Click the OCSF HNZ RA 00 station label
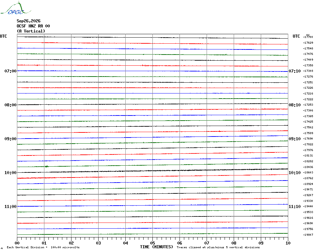 pyautogui.click(x=33, y=26)
